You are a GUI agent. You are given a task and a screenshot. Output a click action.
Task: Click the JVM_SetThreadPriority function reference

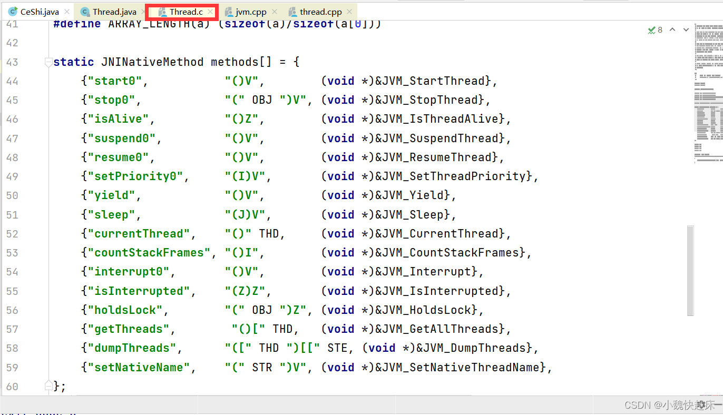click(454, 176)
